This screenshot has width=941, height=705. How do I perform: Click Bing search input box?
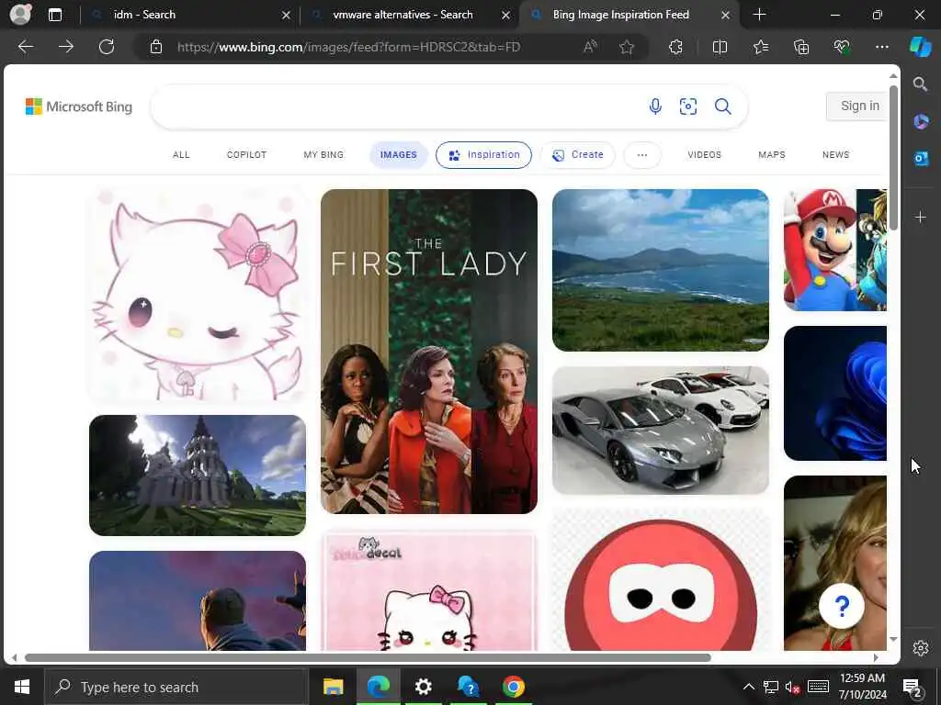pos(396,106)
